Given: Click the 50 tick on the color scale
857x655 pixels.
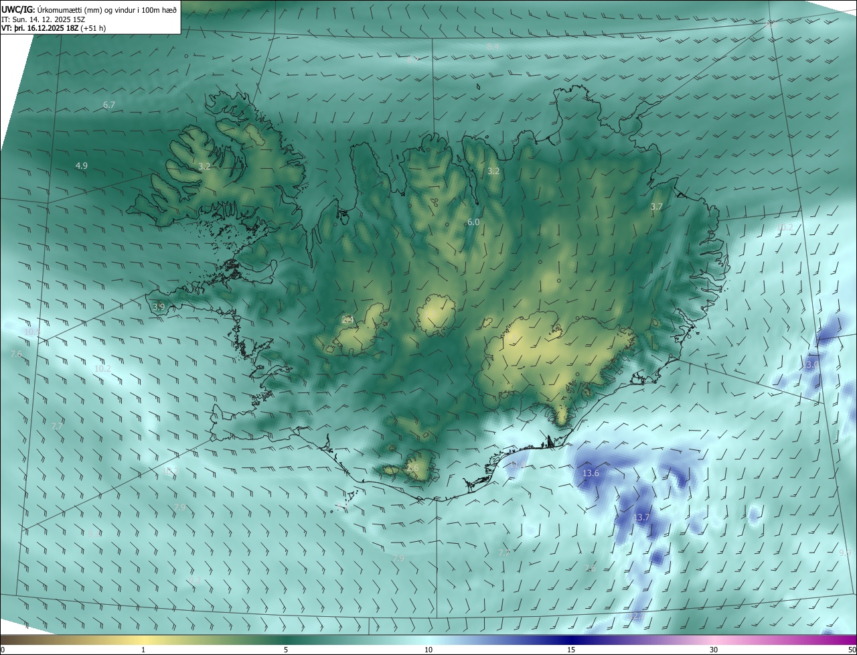Looking at the screenshot, I should [852, 650].
